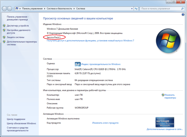Open the blue help question mark icon
This screenshot has height=137, width=187.
[183, 15]
